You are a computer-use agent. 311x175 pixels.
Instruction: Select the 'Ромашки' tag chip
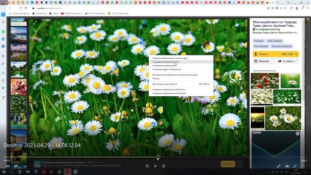click(x=259, y=41)
